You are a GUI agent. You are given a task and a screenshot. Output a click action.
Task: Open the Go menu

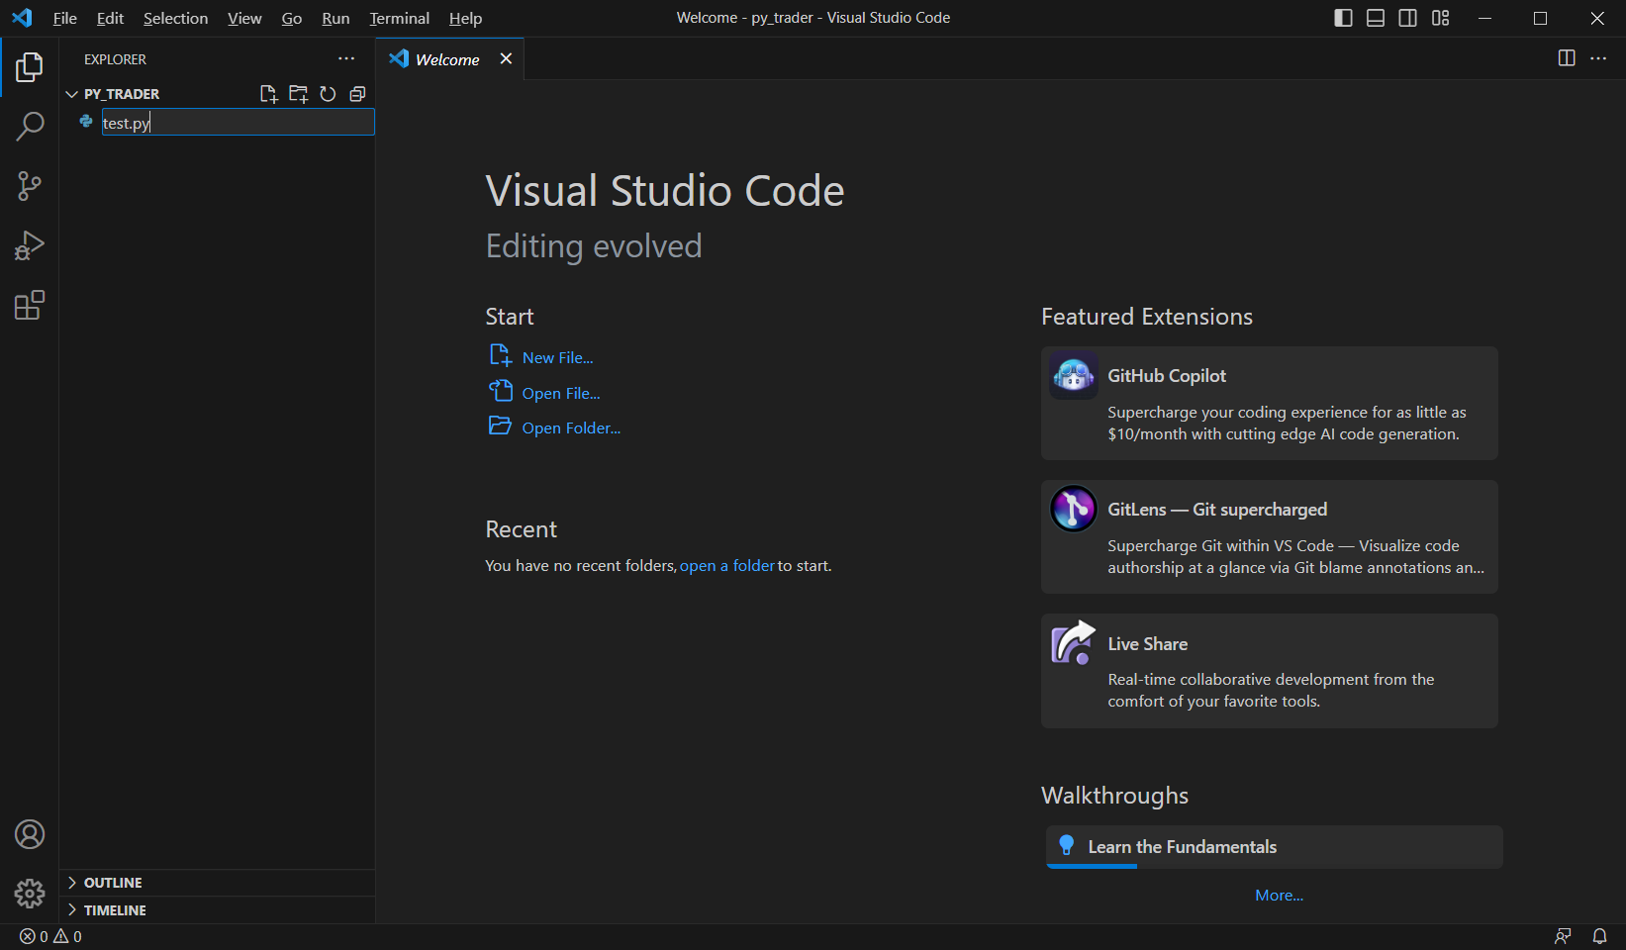coord(292,18)
